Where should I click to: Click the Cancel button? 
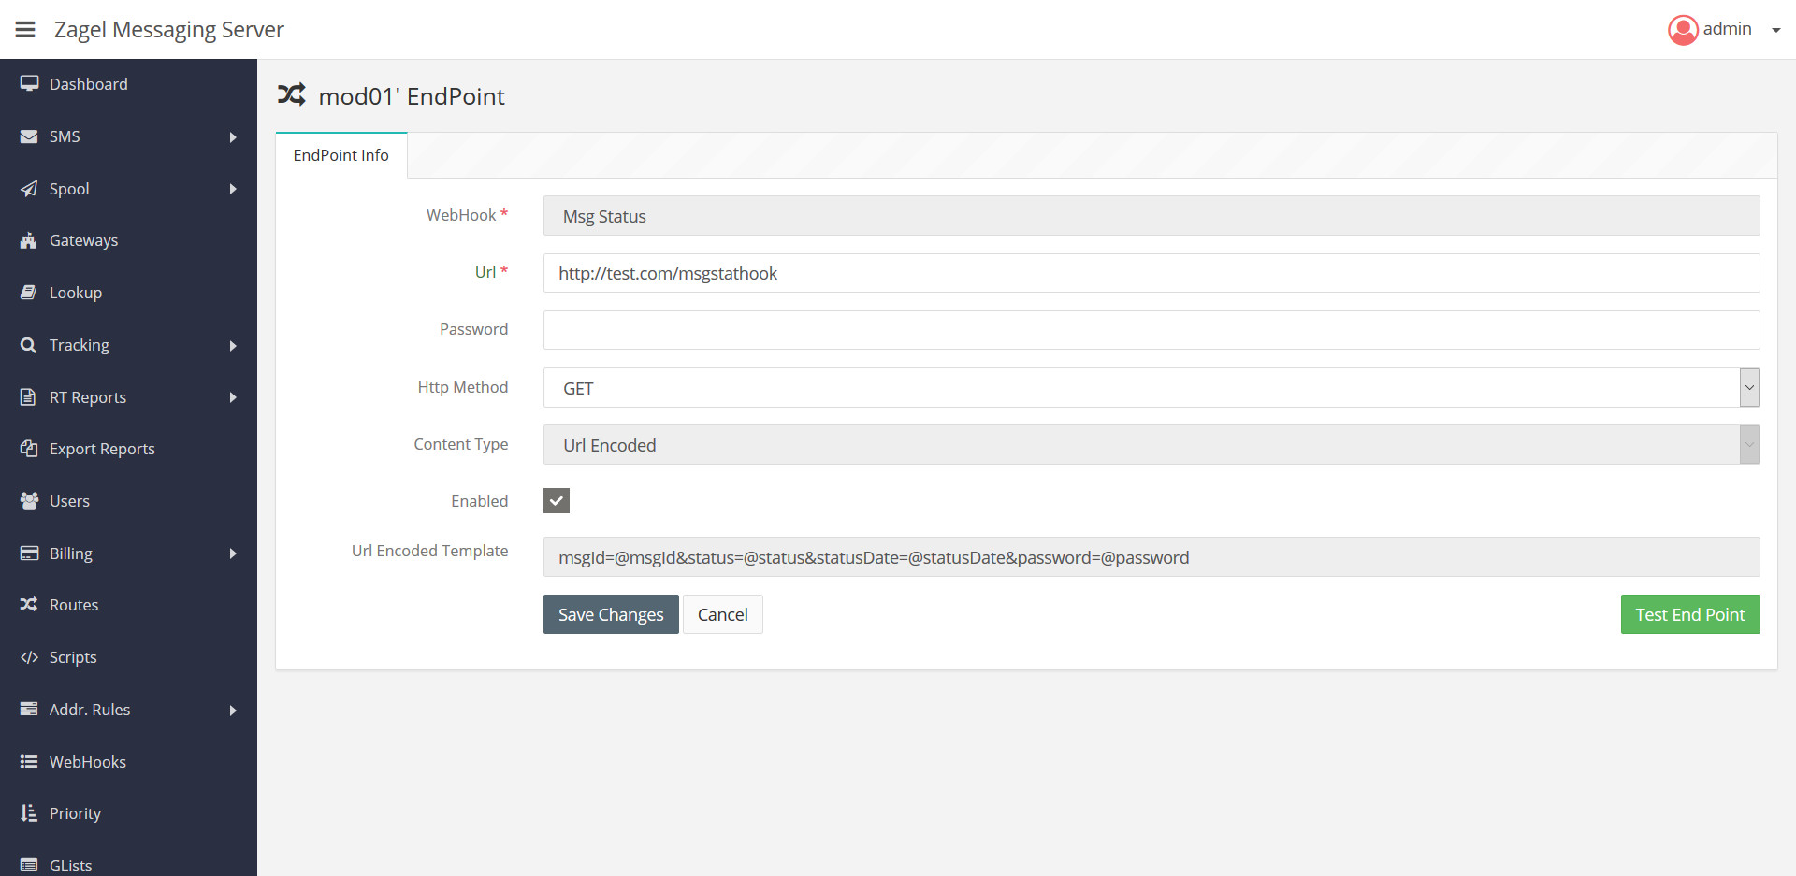[723, 614]
